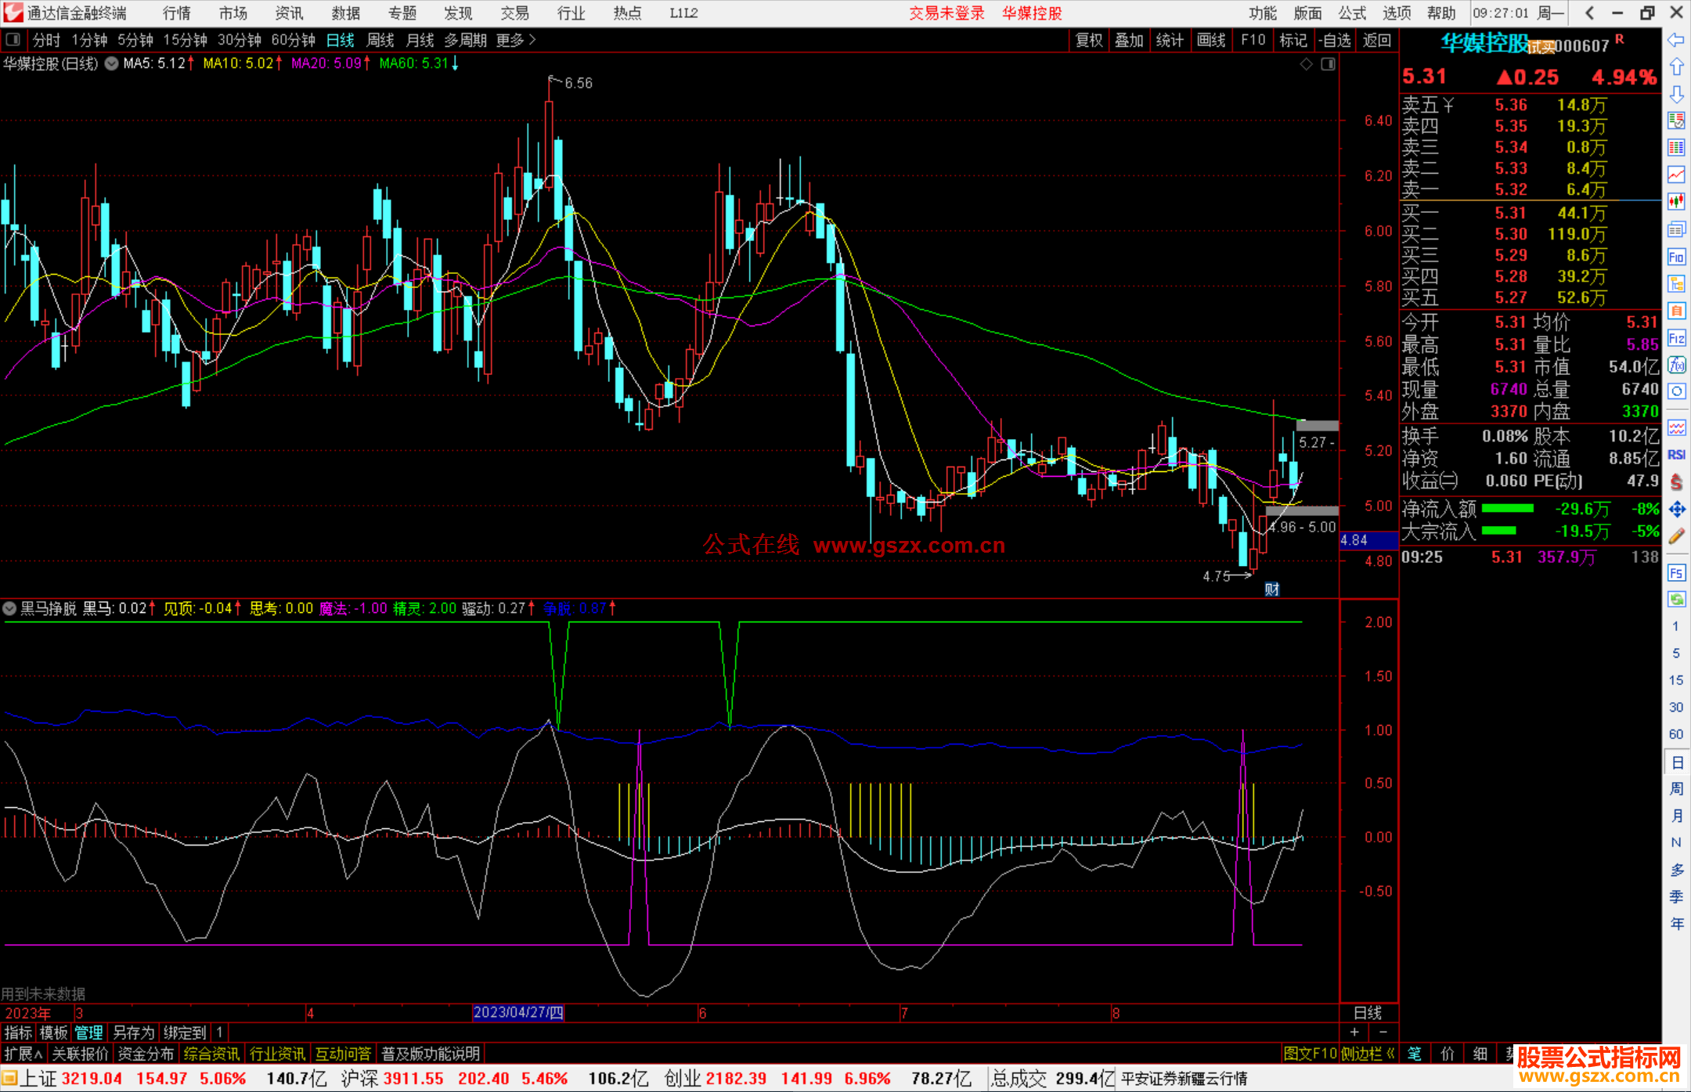1691x1092 pixels.
Task: Collapse the 侧边栏 sidebar chevron
Action: [x=1390, y=1054]
